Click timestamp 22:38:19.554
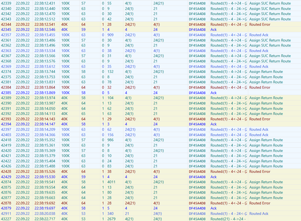 click(45, 187)
